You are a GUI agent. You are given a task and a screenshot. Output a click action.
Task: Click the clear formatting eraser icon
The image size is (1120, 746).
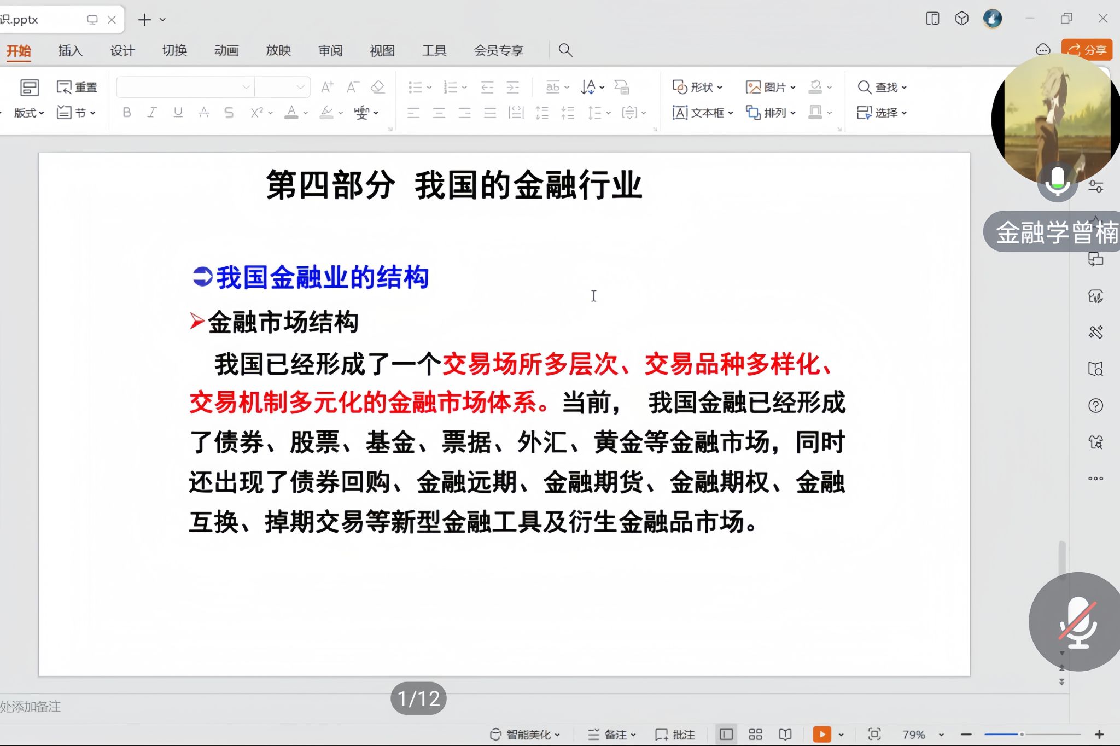pos(377,87)
